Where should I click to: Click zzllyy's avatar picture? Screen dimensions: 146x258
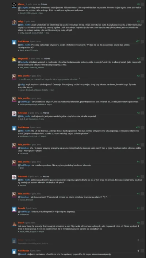pos(14,22)
